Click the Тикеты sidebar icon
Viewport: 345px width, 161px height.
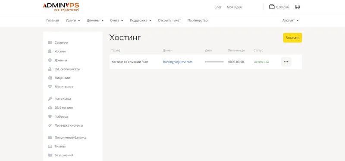pyautogui.click(x=50, y=146)
